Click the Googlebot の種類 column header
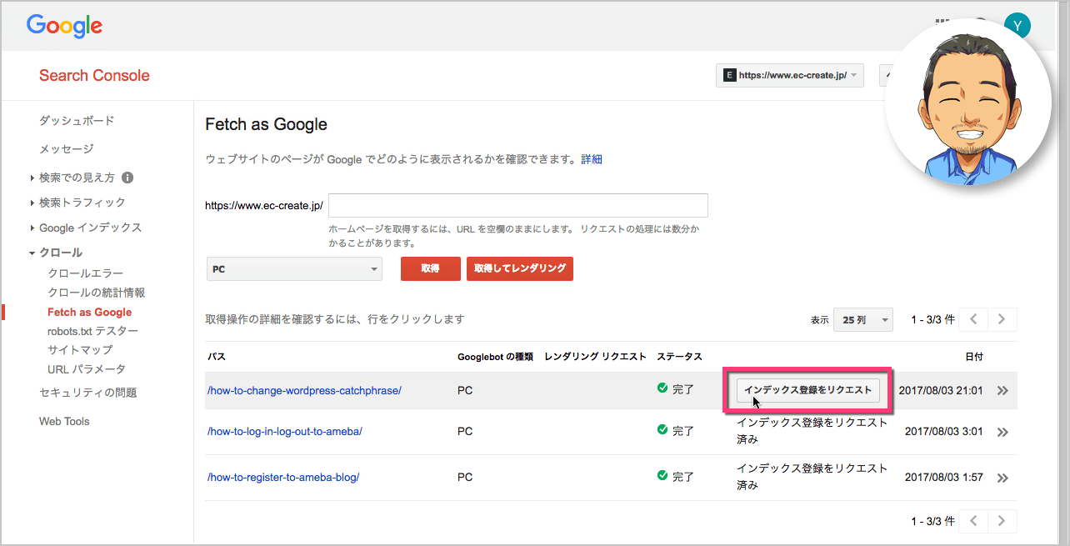The image size is (1070, 546). pos(495,357)
